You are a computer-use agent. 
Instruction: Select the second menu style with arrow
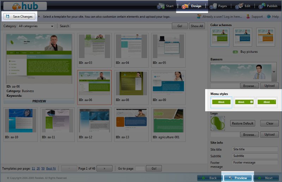(x=244, y=102)
